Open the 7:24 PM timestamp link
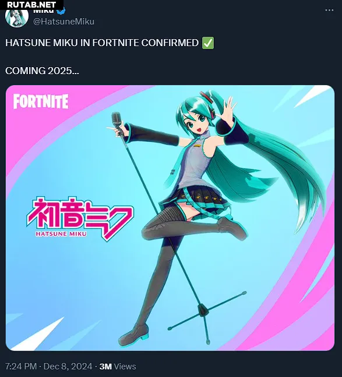Image resolution: width=342 pixels, height=377 pixels. click(x=21, y=366)
